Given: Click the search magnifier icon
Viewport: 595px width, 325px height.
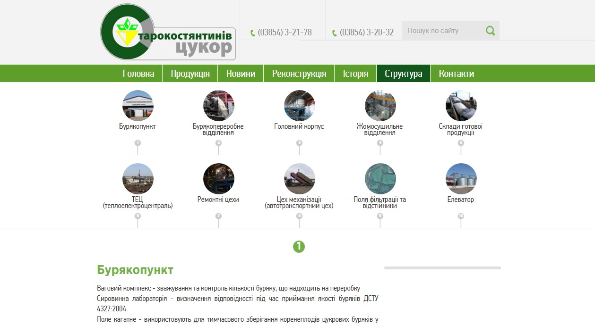Looking at the screenshot, I should pos(491,31).
